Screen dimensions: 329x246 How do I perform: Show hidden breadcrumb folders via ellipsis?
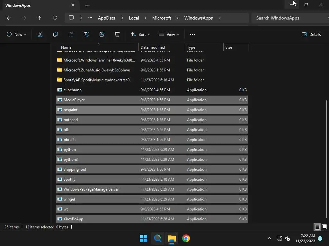pos(90,18)
